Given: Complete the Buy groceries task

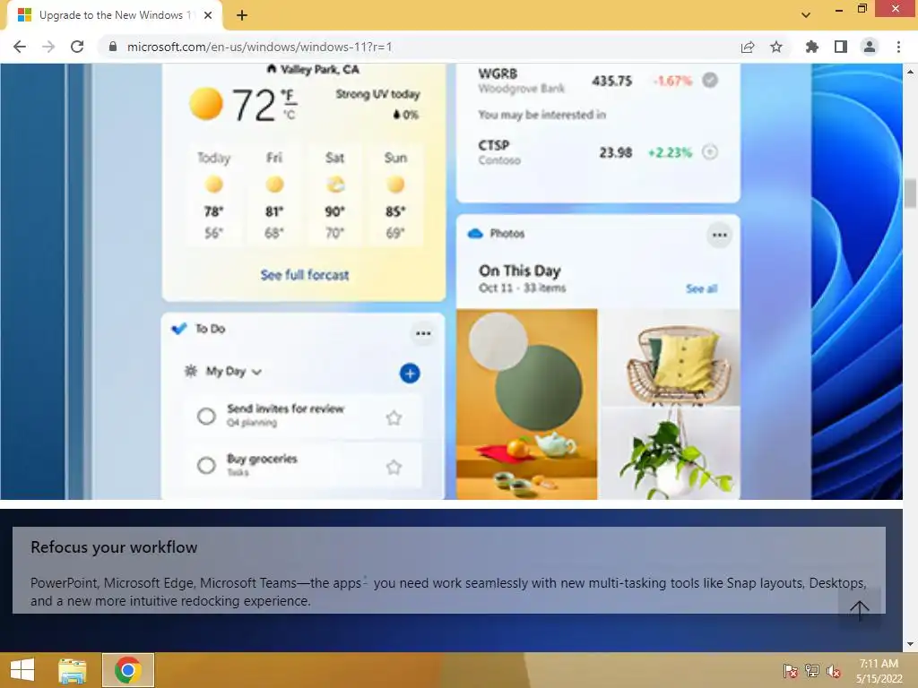Looking at the screenshot, I should tap(206, 465).
